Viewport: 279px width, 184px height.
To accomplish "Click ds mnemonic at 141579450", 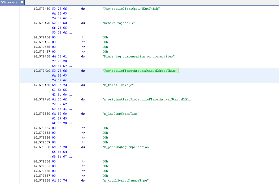I will [83, 9].
